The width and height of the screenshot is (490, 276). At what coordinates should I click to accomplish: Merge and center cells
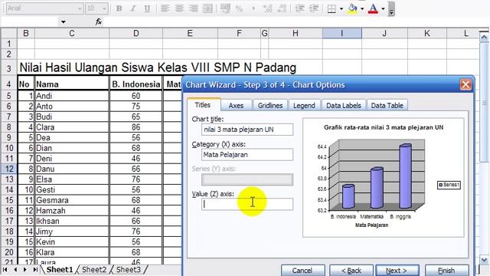pos(207,8)
